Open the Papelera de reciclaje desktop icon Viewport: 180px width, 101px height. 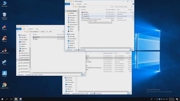click(4, 16)
